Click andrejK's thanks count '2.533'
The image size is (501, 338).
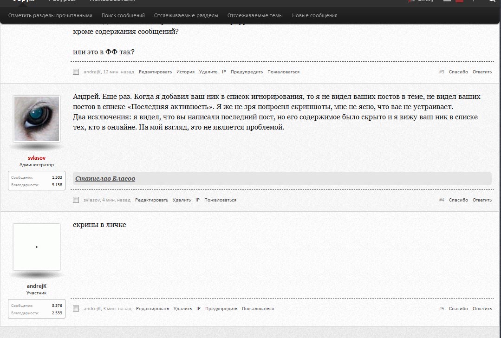point(57,313)
